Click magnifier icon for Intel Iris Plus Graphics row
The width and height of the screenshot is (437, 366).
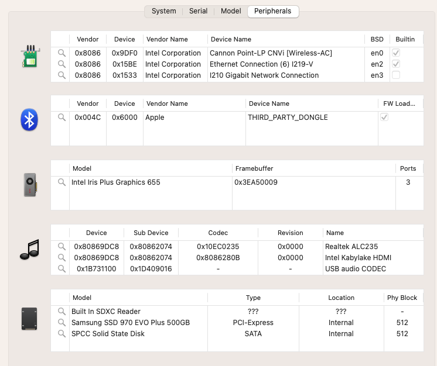click(x=62, y=182)
